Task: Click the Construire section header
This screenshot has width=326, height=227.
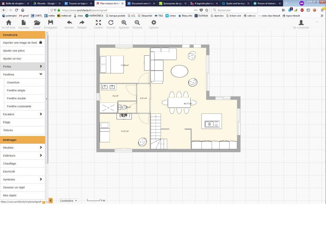Action: [x=23, y=35]
